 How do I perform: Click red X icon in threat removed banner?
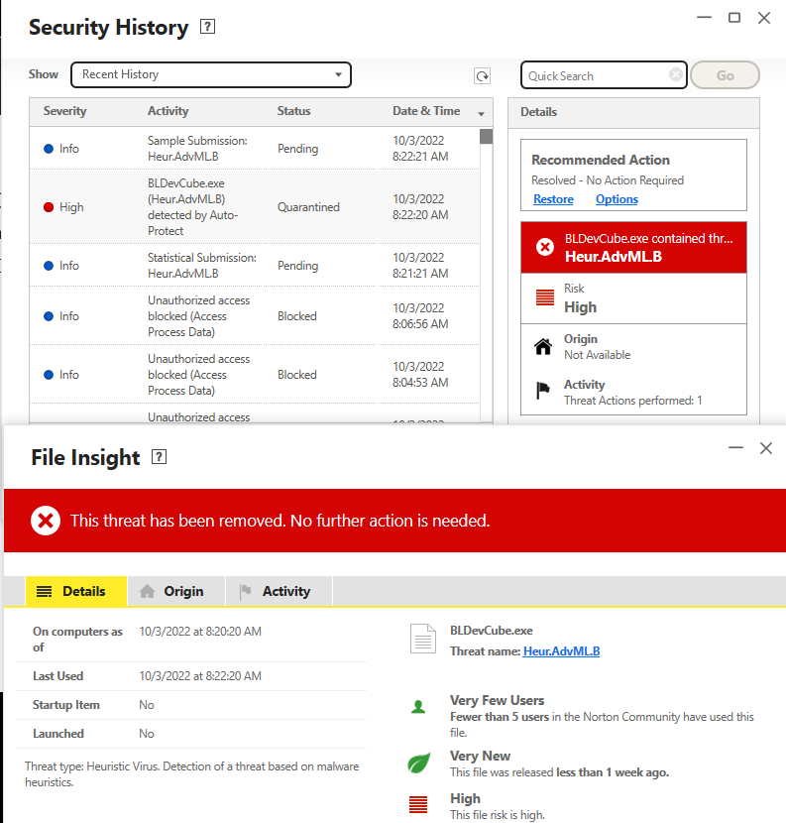point(46,521)
